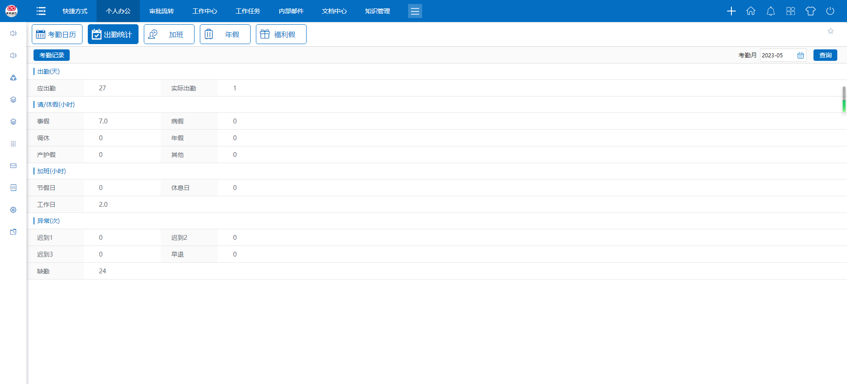Screen dimensions: 847x384
Task: Open the apps grid icon in top bar
Action: (x=791, y=11)
